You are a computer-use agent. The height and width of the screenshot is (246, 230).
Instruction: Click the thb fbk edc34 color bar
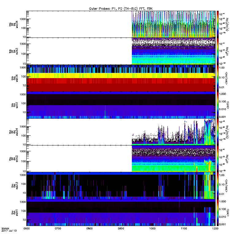coord(218,78)
